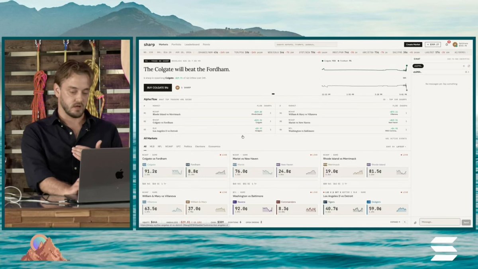
Task: Filter All Markets by Economics
Action: tap(214, 147)
